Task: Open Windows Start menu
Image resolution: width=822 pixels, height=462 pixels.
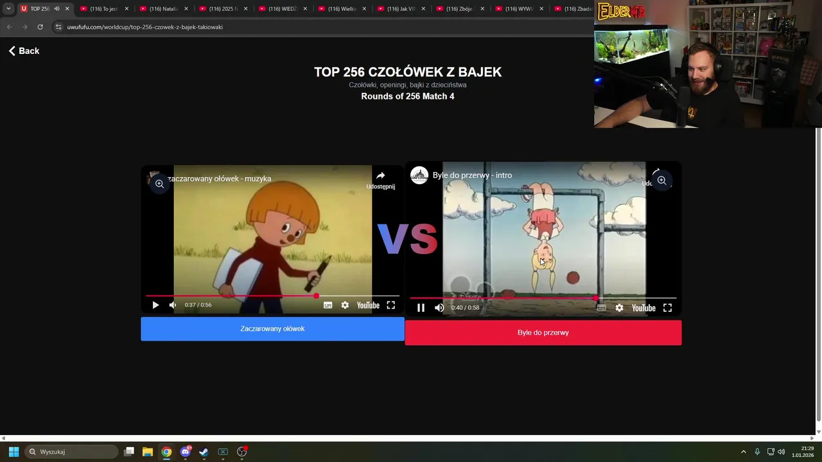Action: click(x=13, y=452)
